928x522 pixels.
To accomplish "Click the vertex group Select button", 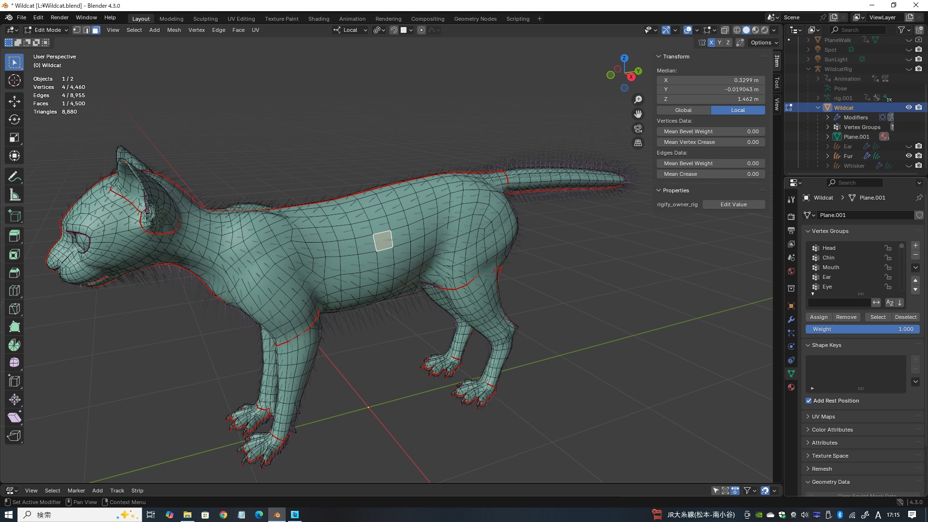I will click(x=878, y=317).
